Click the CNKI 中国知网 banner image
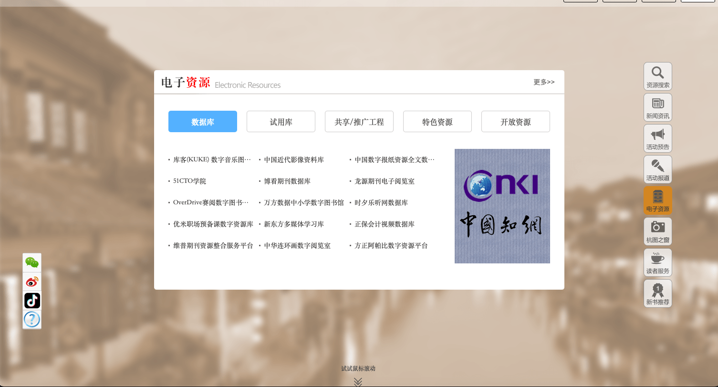 502,206
